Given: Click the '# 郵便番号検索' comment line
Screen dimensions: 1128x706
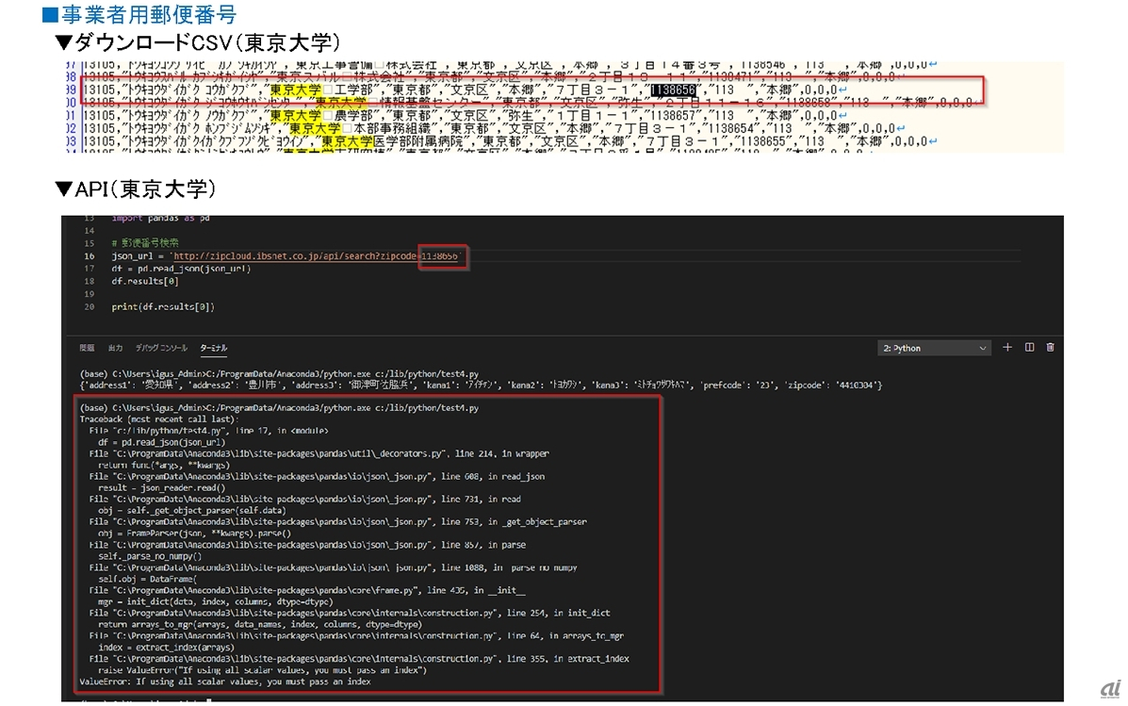Looking at the screenshot, I should click(144, 243).
